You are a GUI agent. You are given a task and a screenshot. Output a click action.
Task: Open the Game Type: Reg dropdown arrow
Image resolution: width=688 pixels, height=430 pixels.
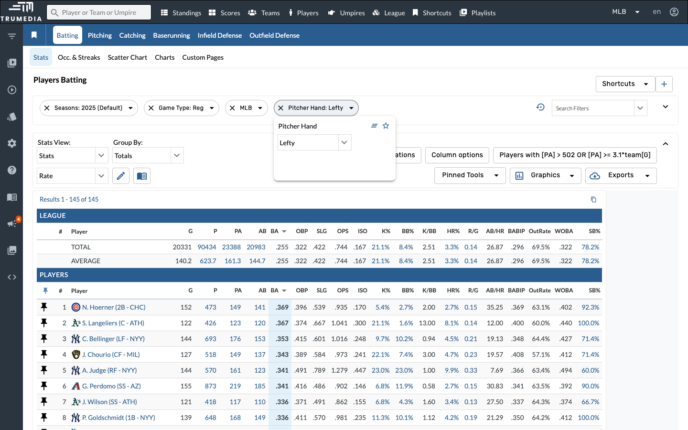(x=212, y=108)
